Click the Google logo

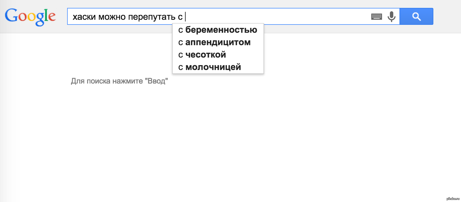[30, 16]
